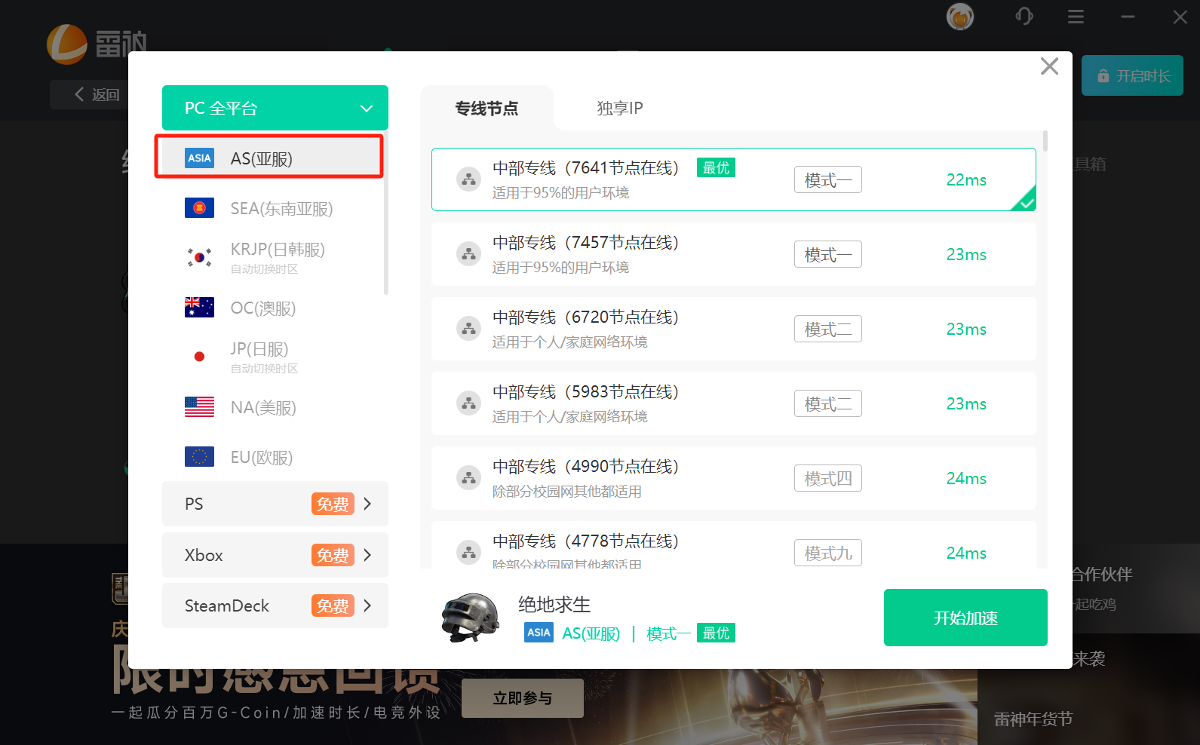Select the 4778节点在线 node row
1200x745 pixels.
[734, 544]
